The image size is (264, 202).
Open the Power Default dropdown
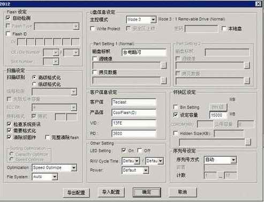pos(146,170)
